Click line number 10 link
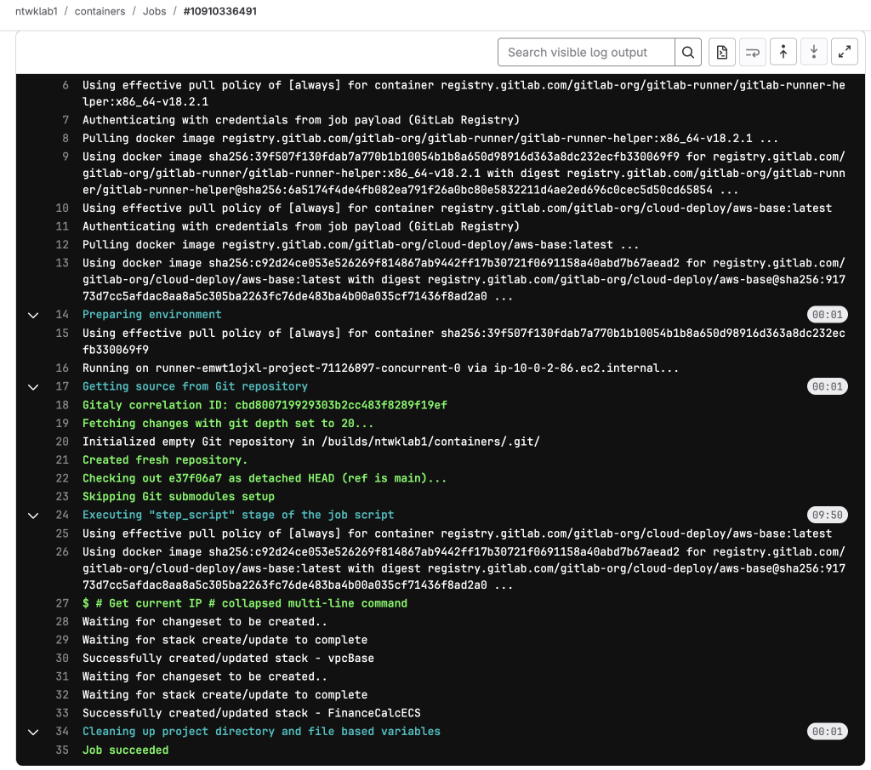Screen dimensions: 871x770 [62, 208]
